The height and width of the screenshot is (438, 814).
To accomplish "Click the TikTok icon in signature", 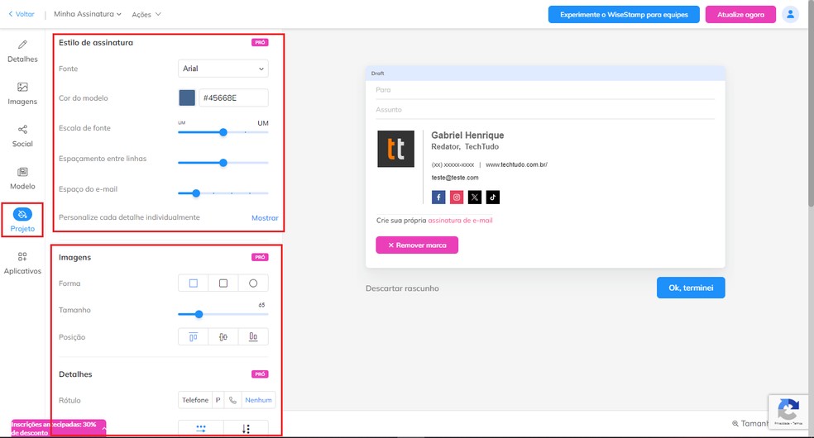I will pos(493,197).
